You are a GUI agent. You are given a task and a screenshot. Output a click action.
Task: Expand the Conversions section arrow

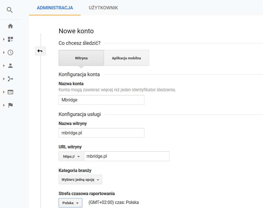(4, 105)
